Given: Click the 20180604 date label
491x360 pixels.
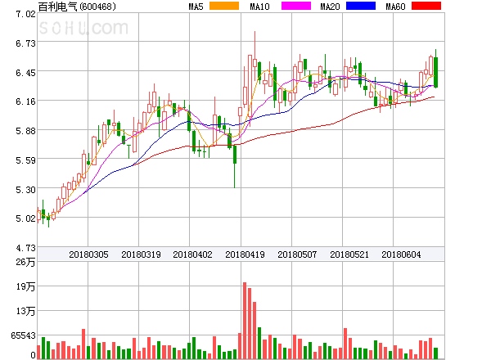Looking at the screenshot, I should point(401,254).
